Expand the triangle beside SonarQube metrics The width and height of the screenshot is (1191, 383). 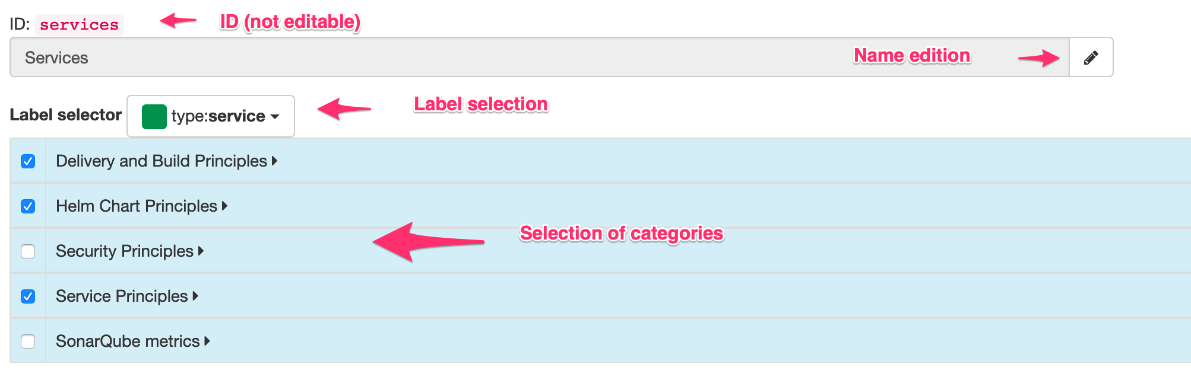coord(207,341)
